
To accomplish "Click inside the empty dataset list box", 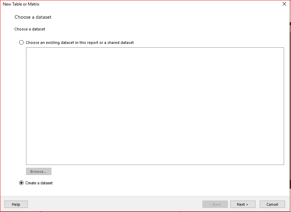I will point(155,106).
